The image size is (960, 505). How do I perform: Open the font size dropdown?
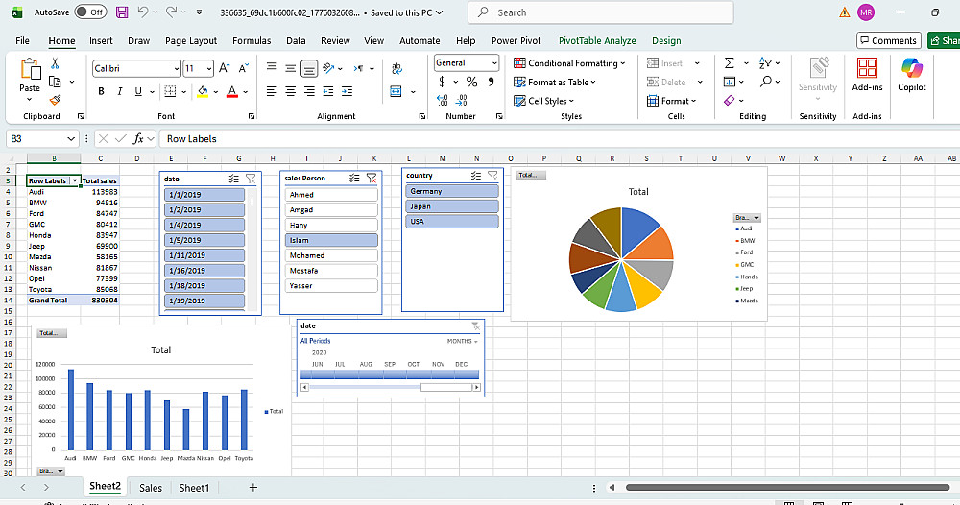[x=208, y=68]
